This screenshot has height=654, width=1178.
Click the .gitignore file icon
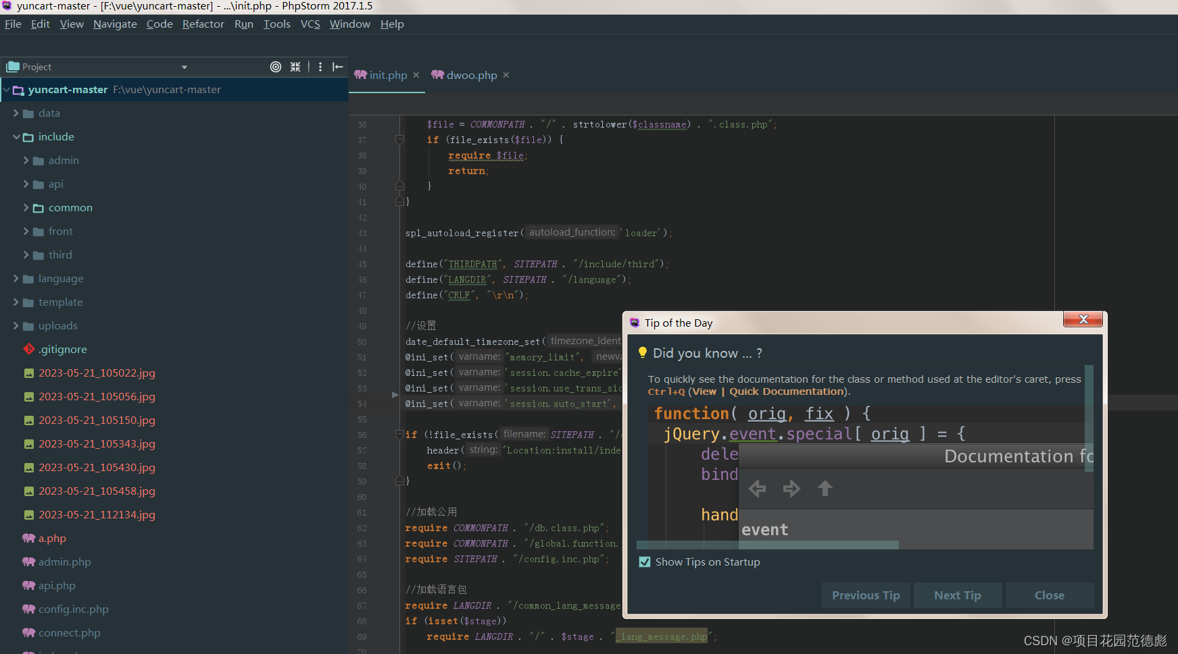point(29,349)
